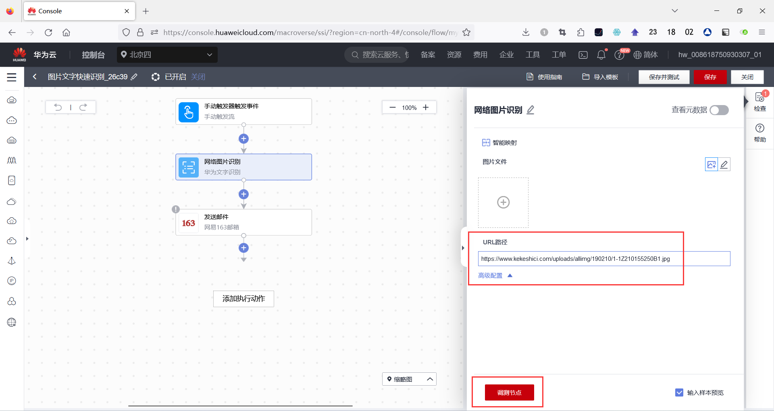Screen dimensions: 774x411
Task: Zoom out canvas with minus icon
Action: click(392, 107)
